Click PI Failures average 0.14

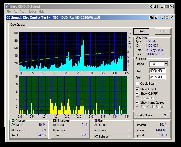point(84,125)
